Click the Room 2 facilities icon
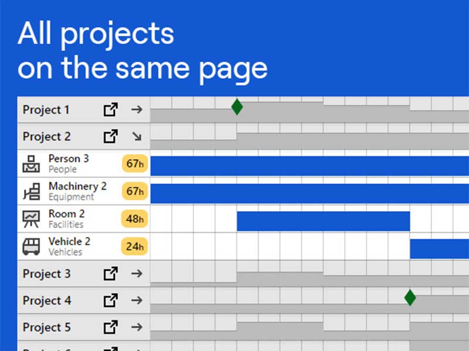 click(x=30, y=219)
